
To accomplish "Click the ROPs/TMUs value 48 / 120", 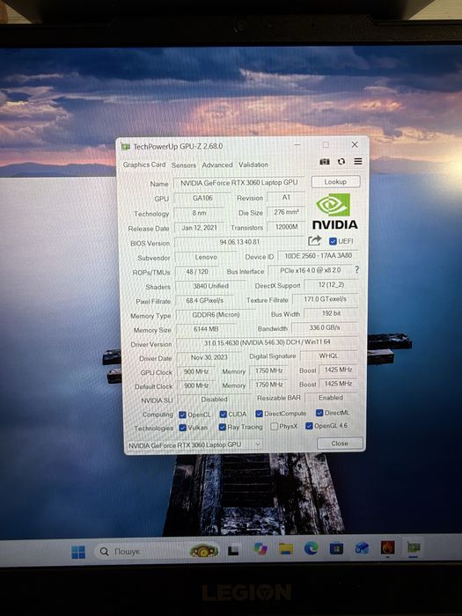I will point(198,272).
